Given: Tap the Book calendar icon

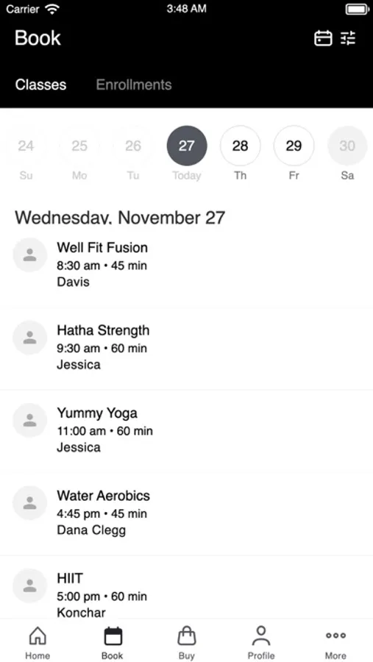Looking at the screenshot, I should pos(113,636).
